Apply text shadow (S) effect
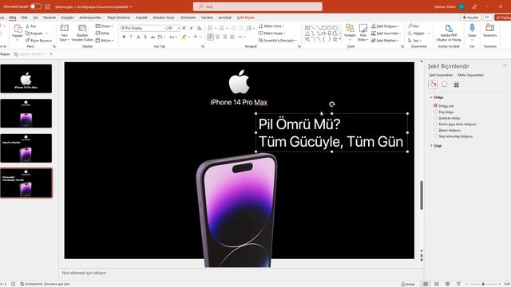This screenshot has height=287, width=511. click(145, 37)
